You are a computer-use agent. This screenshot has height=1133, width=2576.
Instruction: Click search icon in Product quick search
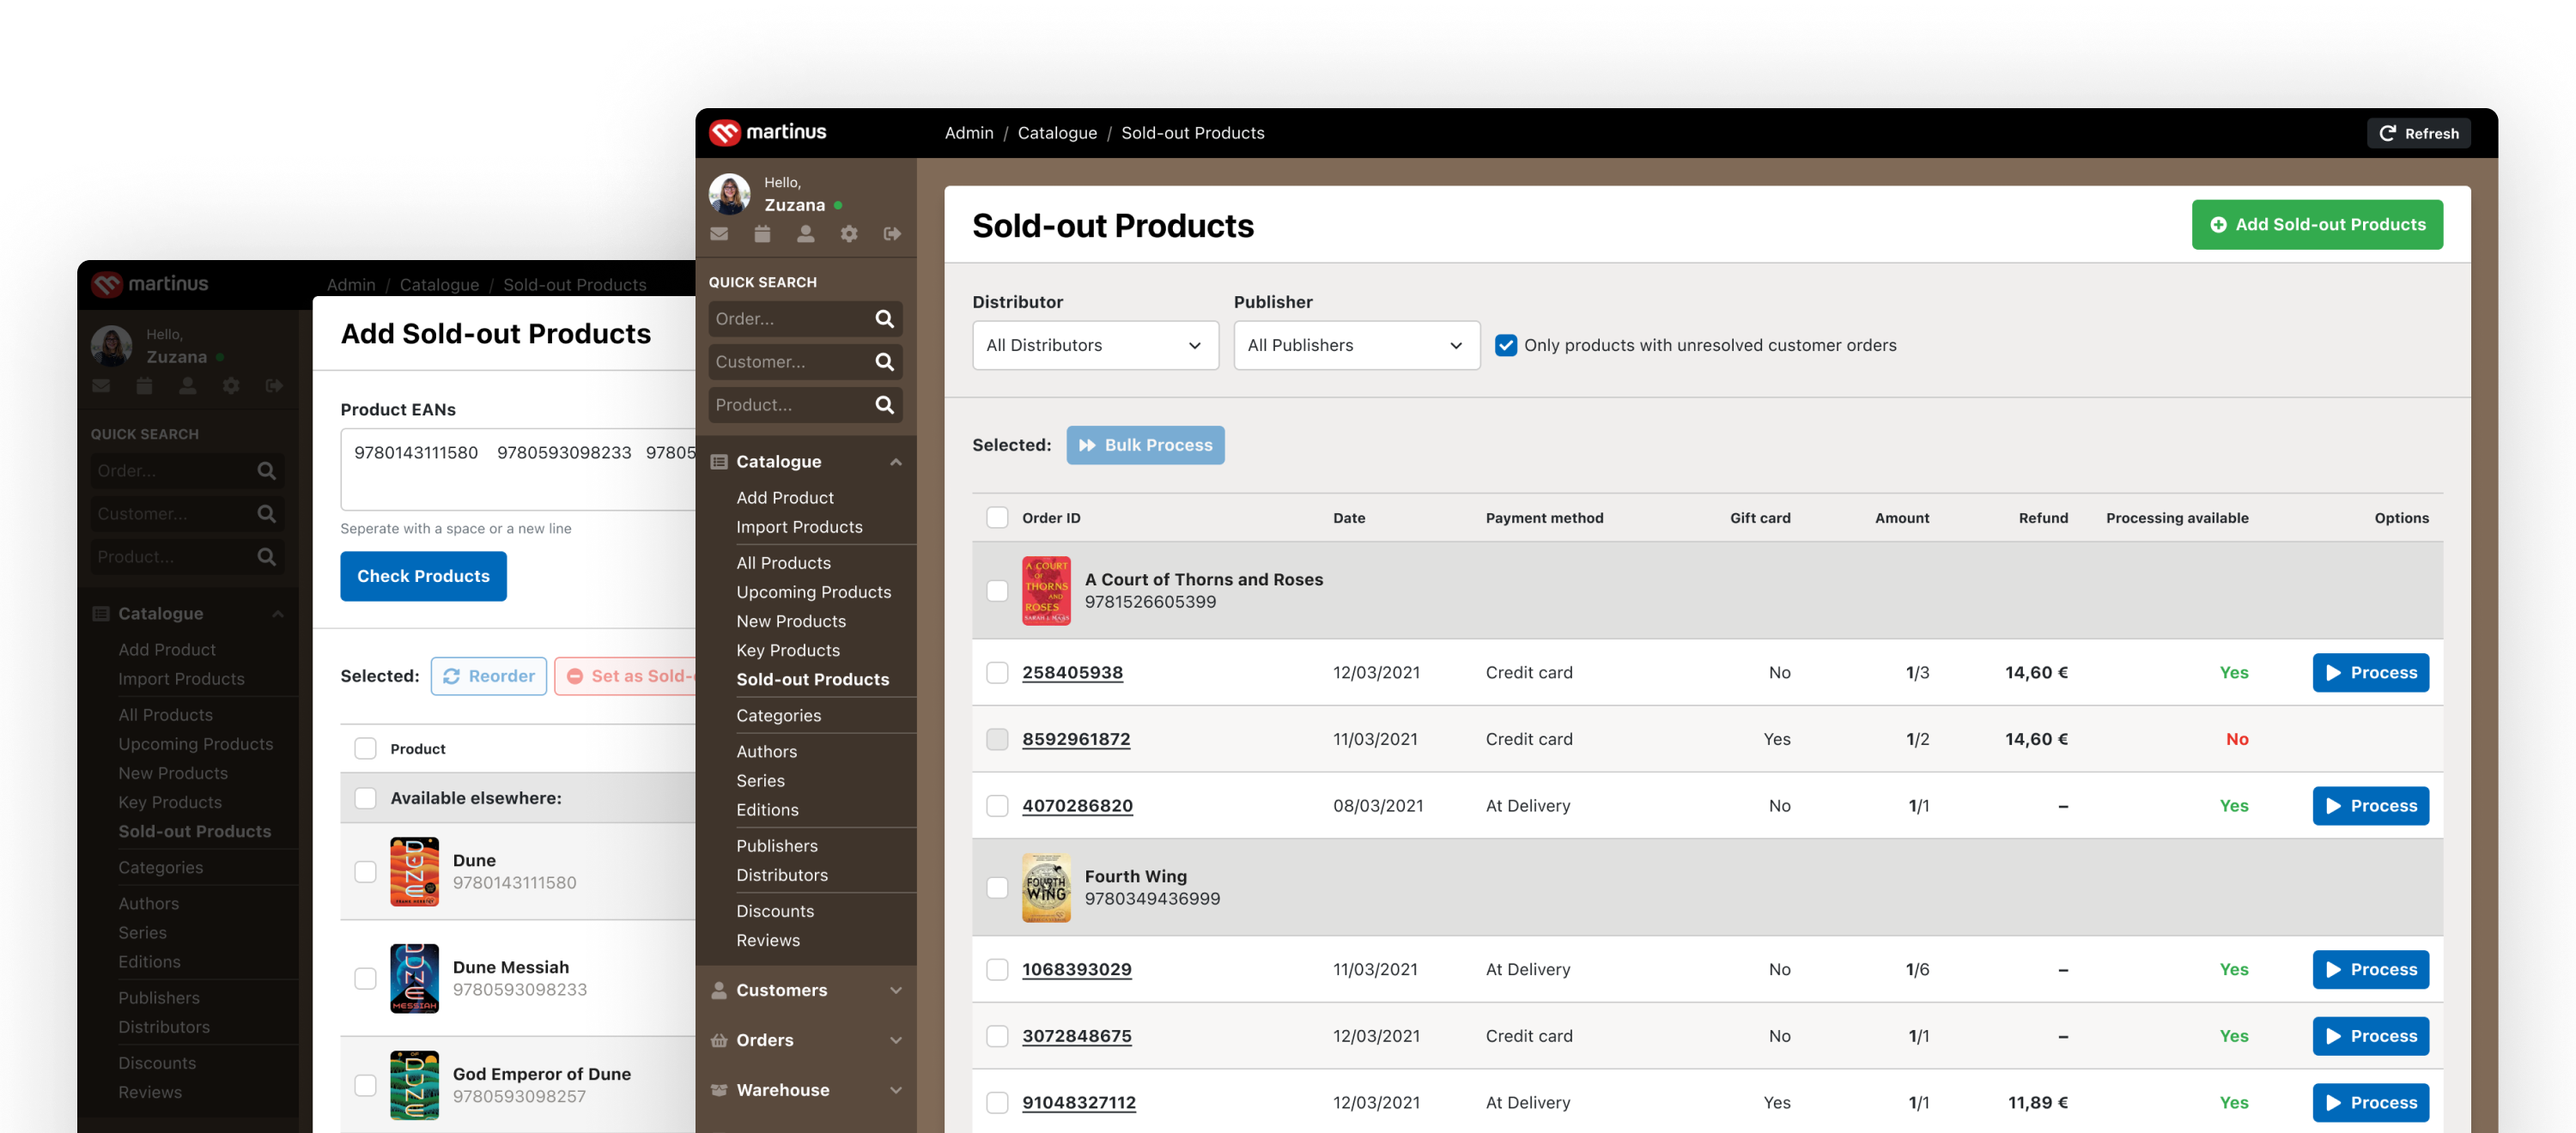(884, 405)
